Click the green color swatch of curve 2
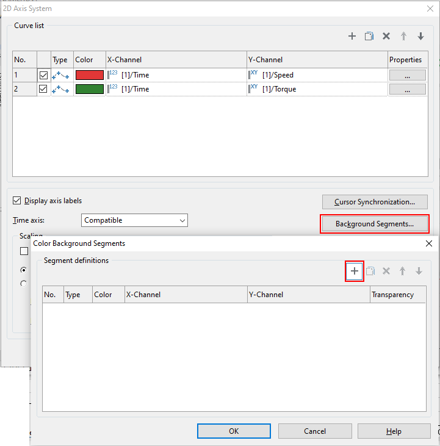Viewport: 440px width, 446px height. tap(90, 89)
